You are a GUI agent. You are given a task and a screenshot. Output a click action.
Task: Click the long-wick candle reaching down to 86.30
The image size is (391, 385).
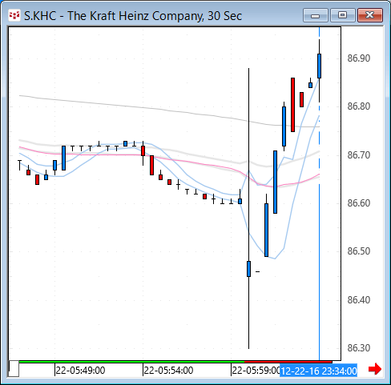point(248,269)
